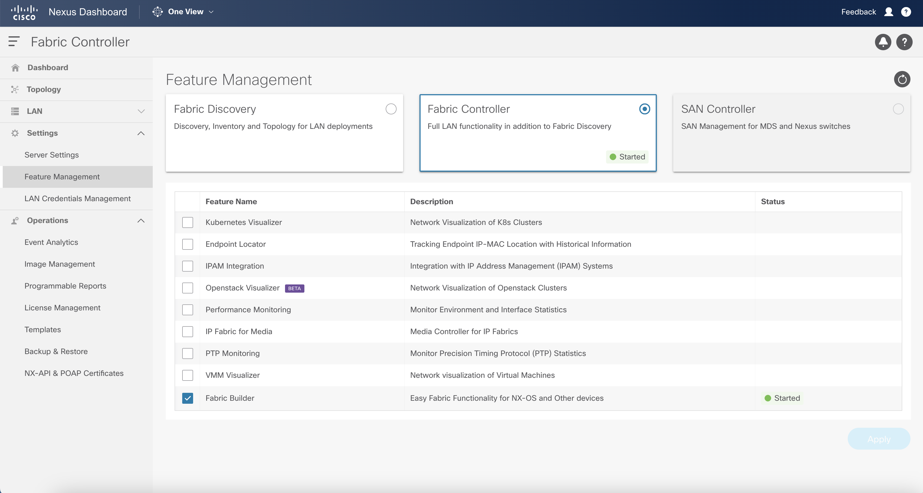Viewport: 923px width, 493px height.
Task: Click the Dashboard home icon
Action: click(x=15, y=67)
